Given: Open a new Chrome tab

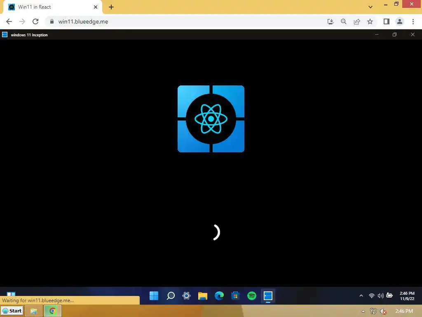Looking at the screenshot, I should pos(111,7).
